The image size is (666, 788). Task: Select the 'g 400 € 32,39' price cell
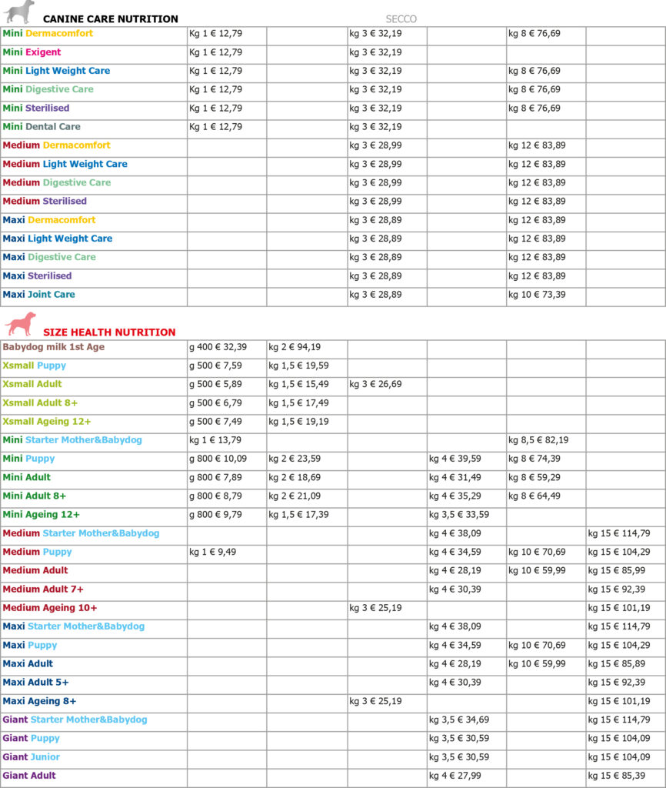pyautogui.click(x=218, y=347)
